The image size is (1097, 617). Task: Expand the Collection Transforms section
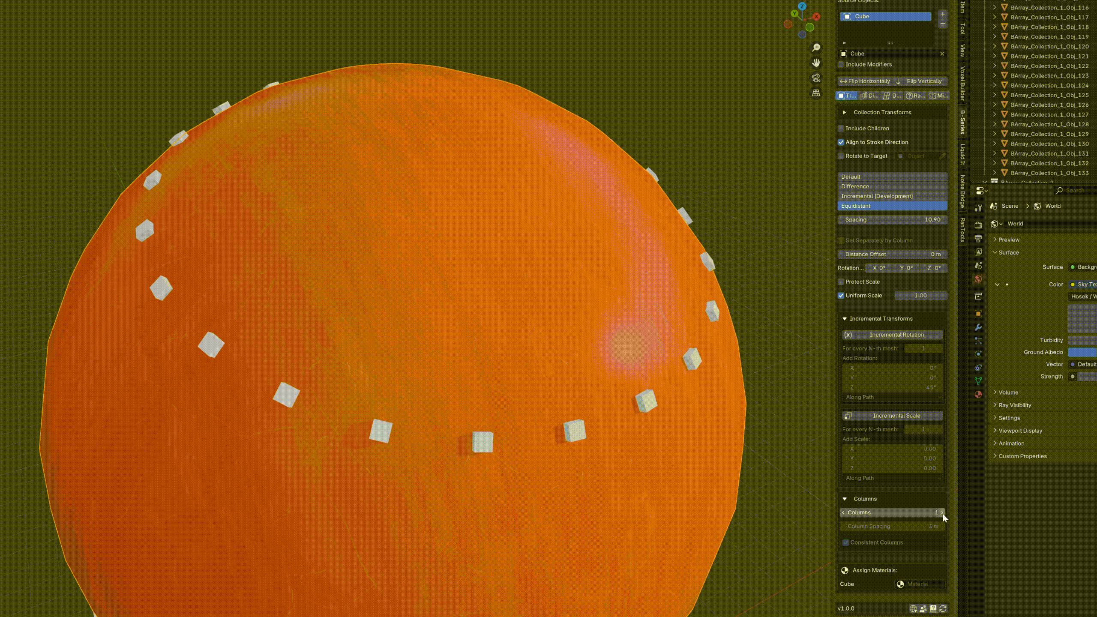point(844,112)
